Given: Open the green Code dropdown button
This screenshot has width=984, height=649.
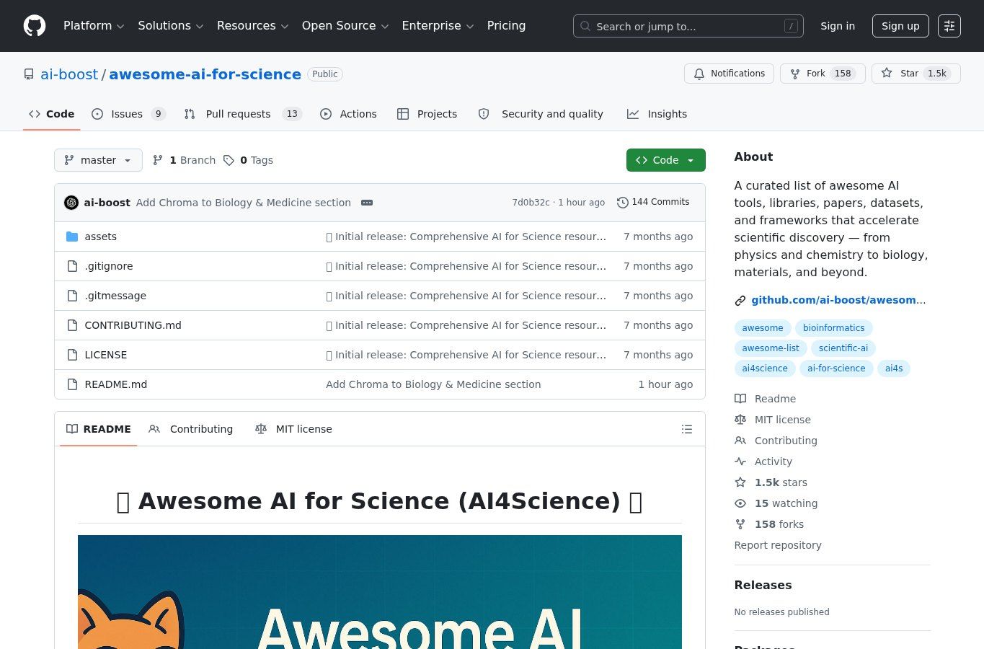Looking at the screenshot, I should (x=666, y=160).
